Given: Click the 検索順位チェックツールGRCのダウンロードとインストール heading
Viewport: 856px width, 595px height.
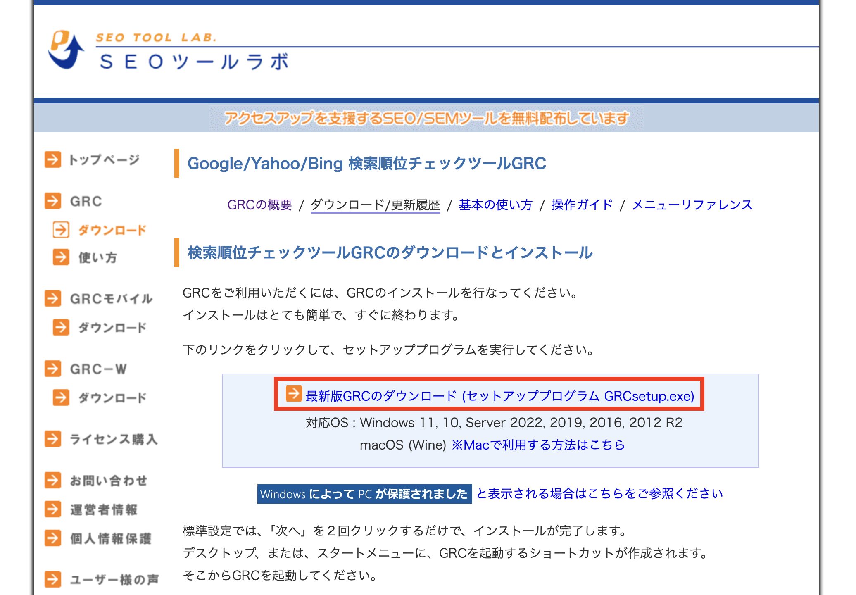Looking at the screenshot, I should (390, 252).
